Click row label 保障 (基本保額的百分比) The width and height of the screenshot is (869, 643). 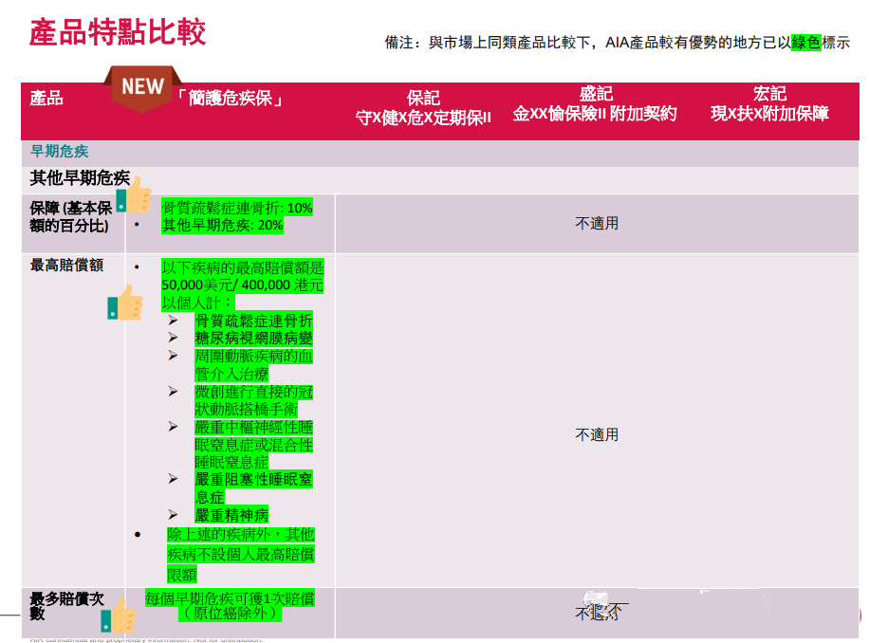coord(71,216)
